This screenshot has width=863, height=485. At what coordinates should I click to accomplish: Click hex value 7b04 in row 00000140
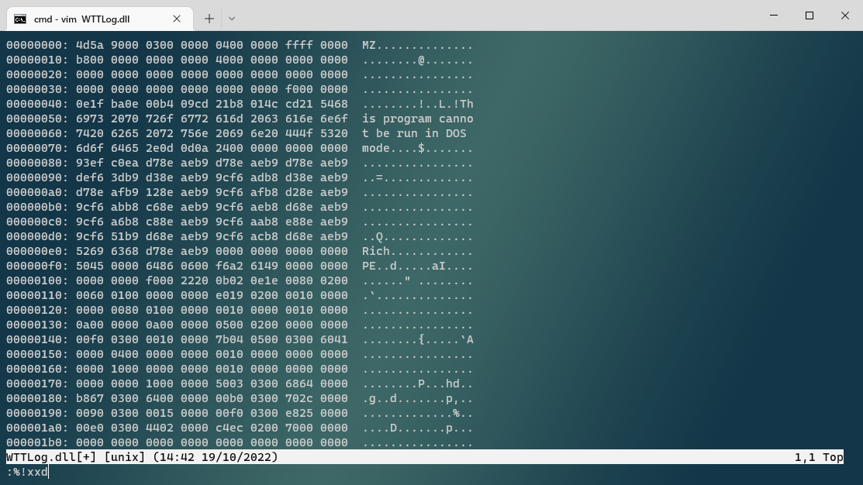tap(229, 339)
